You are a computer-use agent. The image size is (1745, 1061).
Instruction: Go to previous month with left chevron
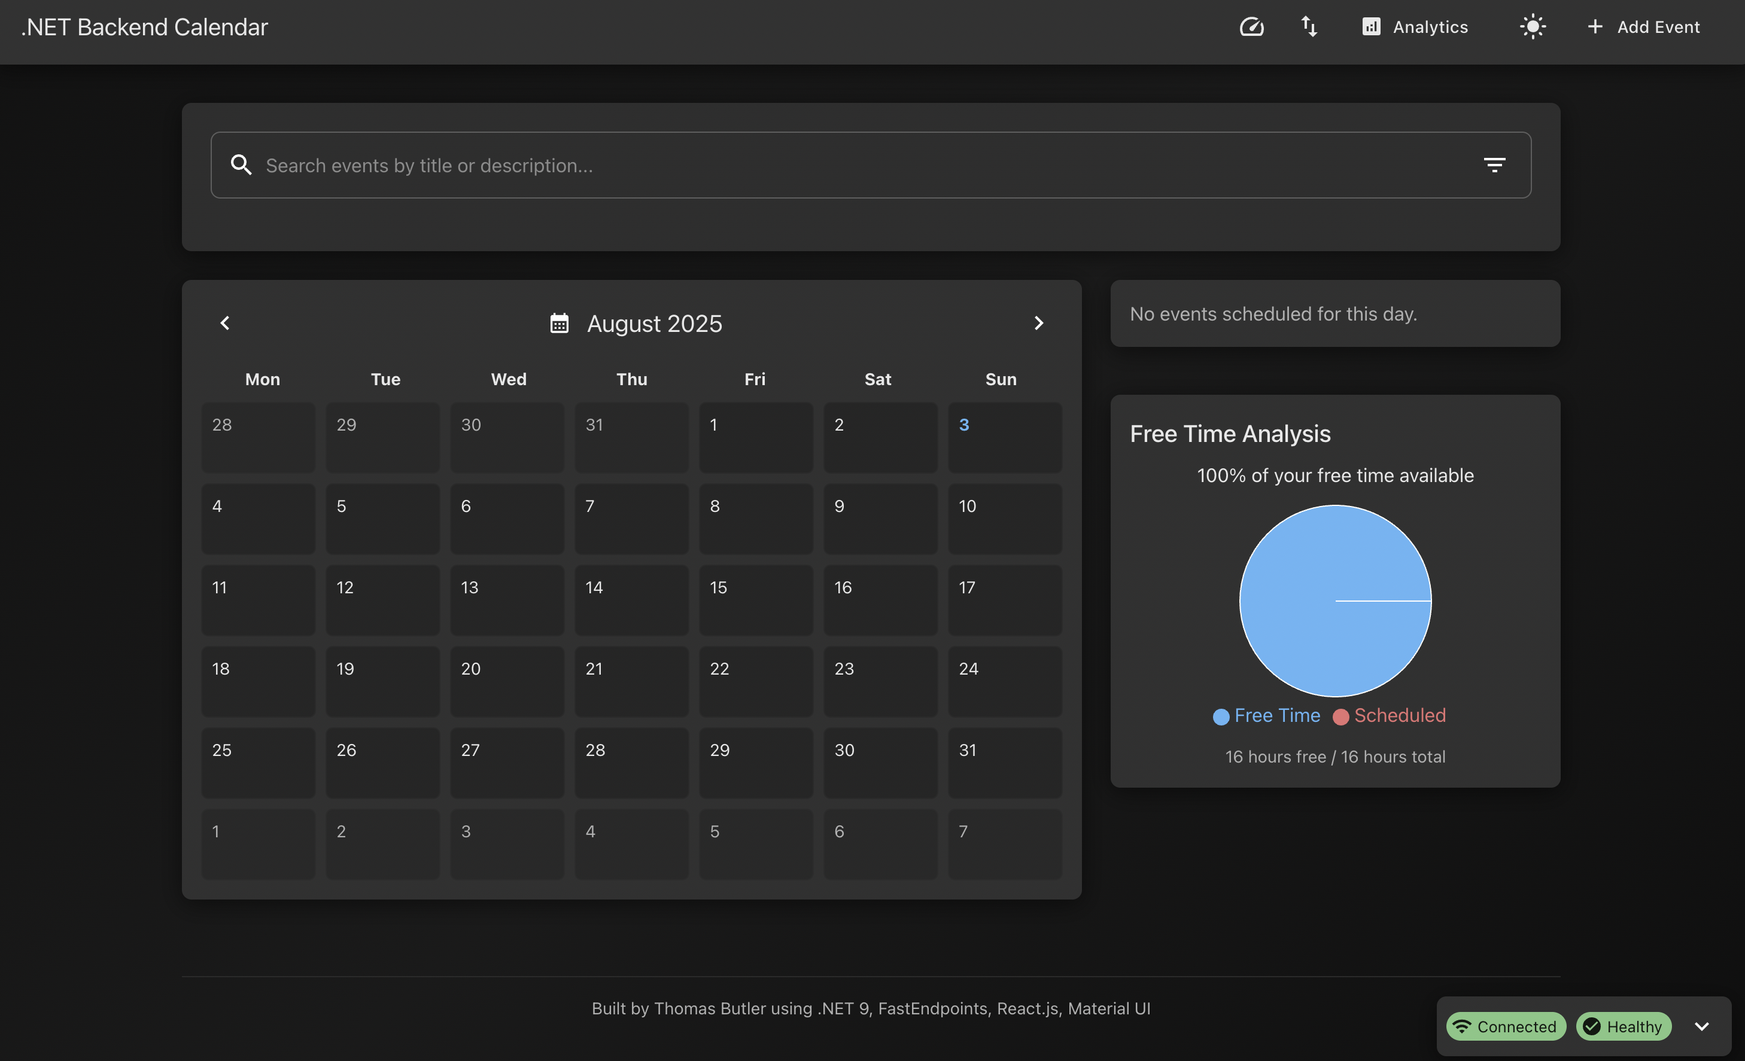click(225, 324)
